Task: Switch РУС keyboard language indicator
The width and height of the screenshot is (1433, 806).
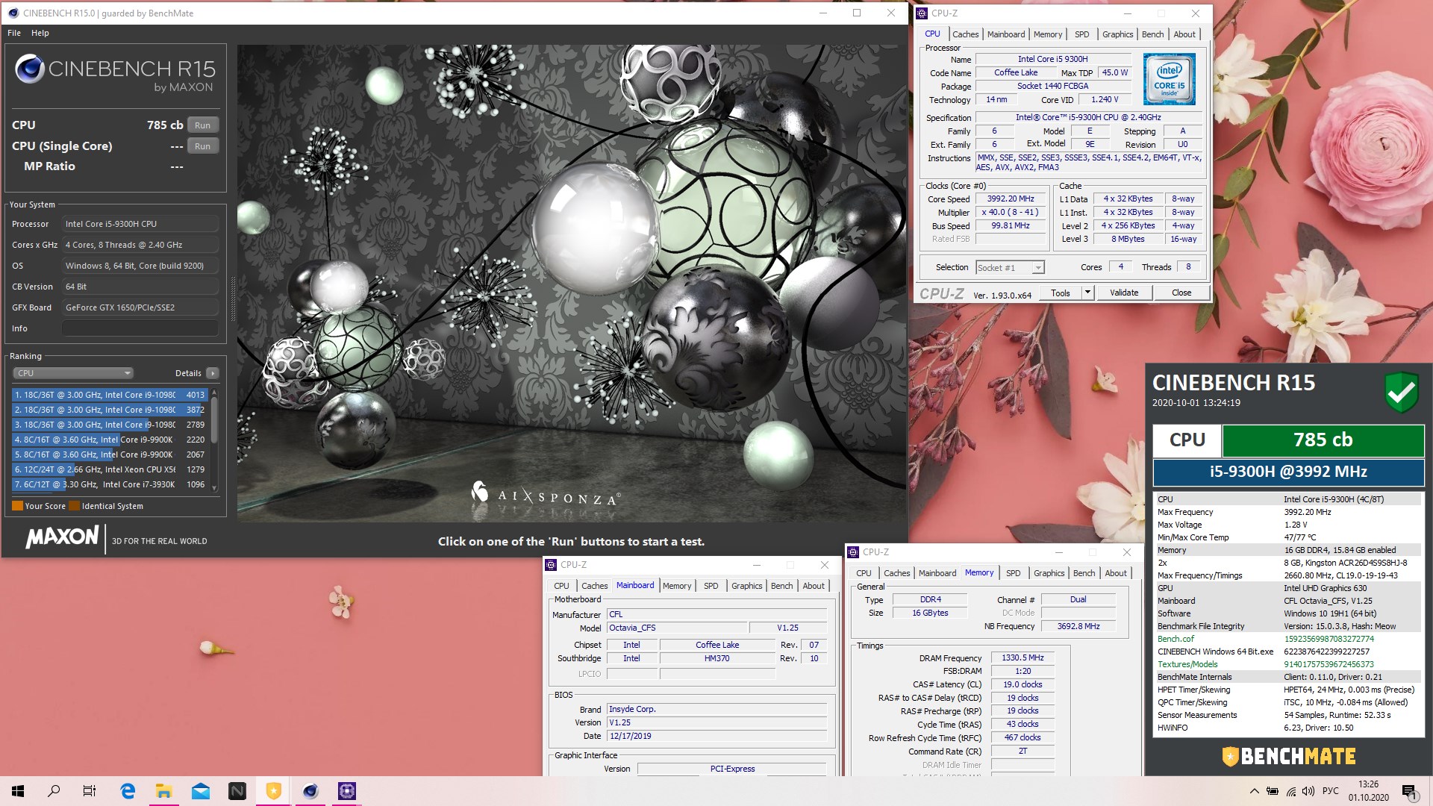Action: click(1331, 791)
